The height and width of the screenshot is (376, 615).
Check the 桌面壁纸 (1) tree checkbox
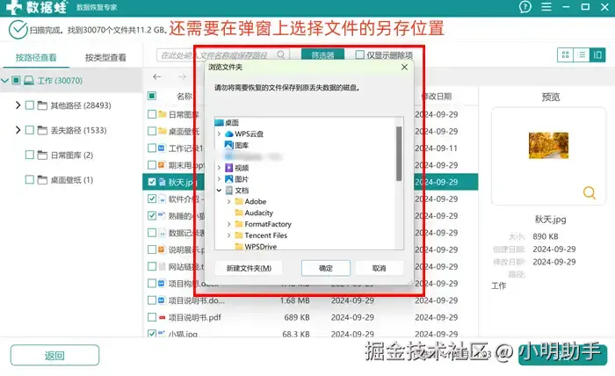click(x=29, y=179)
